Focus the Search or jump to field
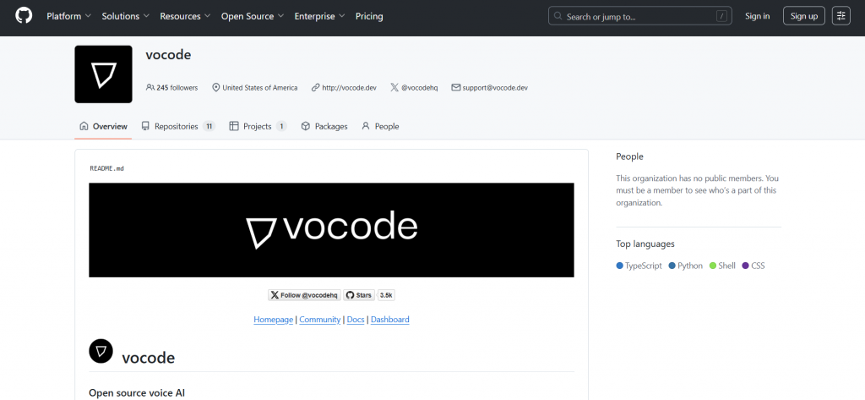 [x=640, y=16]
